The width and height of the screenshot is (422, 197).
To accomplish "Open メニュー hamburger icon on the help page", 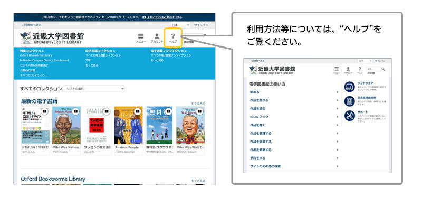I will tap(337, 69).
